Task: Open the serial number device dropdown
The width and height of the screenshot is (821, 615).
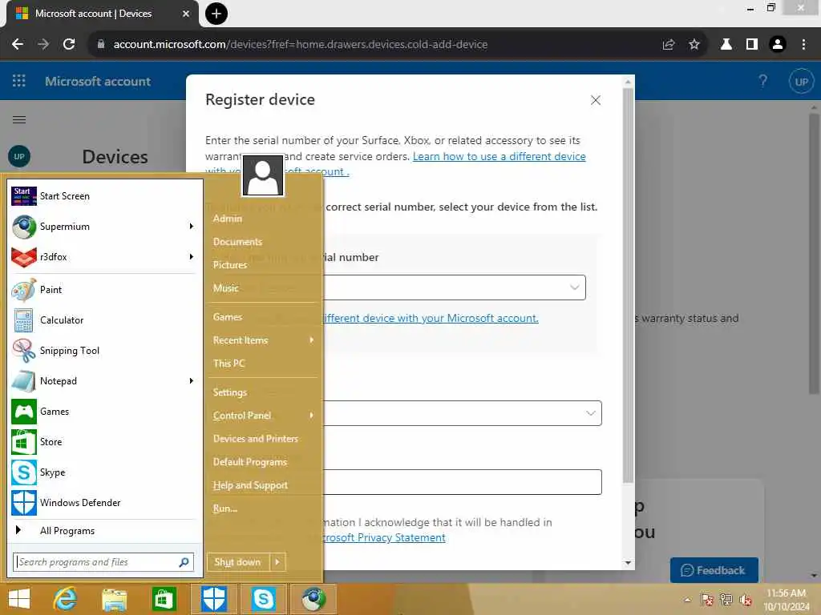Action: 454,287
